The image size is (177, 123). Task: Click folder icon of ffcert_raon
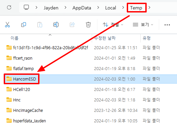[9, 58]
